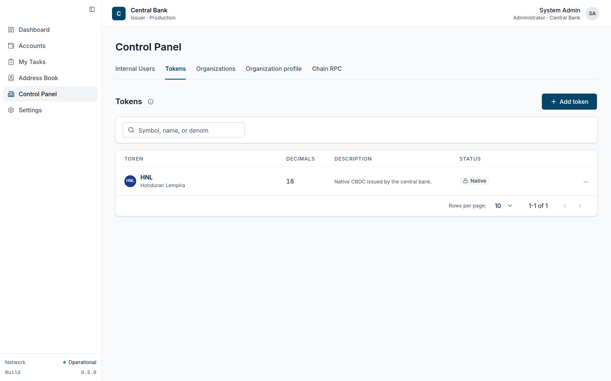
Task: Click the HNL token avatar
Action: coord(130,181)
